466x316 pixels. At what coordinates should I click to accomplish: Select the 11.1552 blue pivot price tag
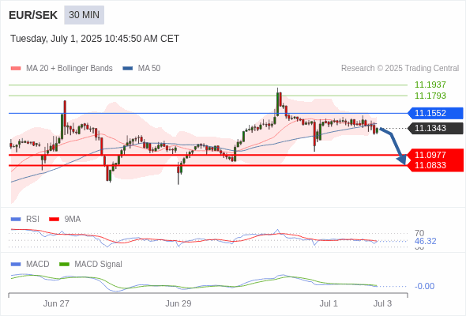[x=435, y=113]
